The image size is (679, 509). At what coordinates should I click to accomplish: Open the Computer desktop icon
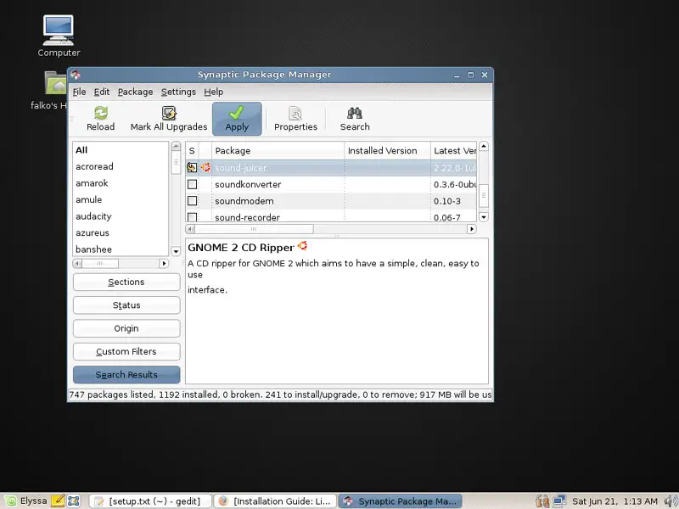pyautogui.click(x=59, y=36)
